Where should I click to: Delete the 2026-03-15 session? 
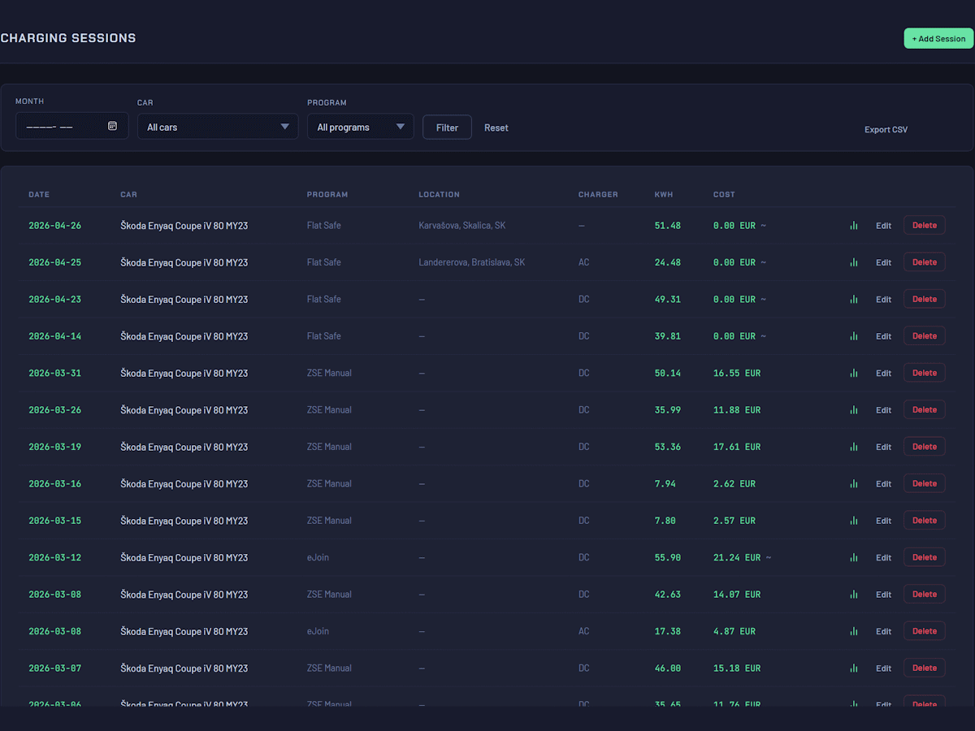(924, 521)
